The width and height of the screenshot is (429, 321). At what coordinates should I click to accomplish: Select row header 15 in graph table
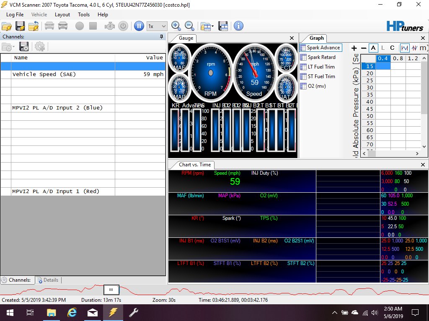368,66
